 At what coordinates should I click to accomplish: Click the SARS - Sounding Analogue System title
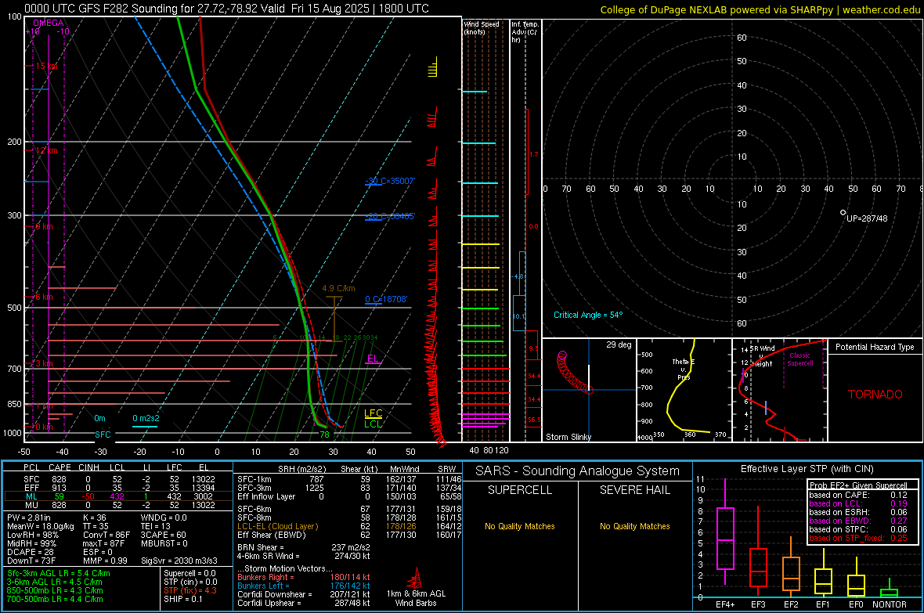tap(577, 471)
